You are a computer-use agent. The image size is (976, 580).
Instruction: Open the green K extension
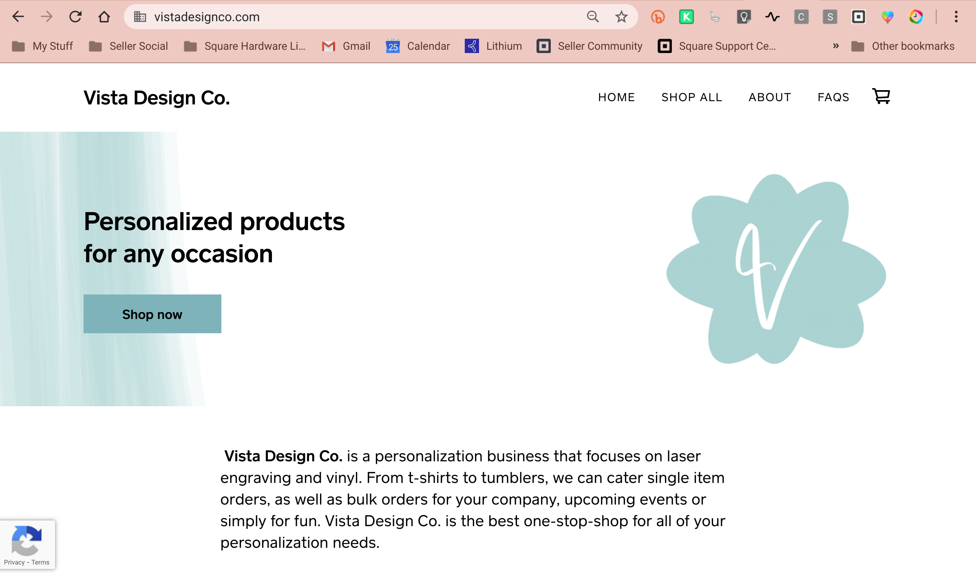pyautogui.click(x=687, y=17)
